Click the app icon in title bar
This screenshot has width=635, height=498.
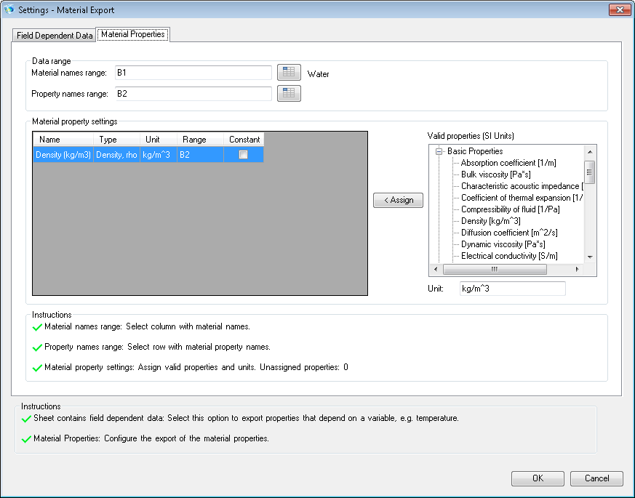coord(9,10)
